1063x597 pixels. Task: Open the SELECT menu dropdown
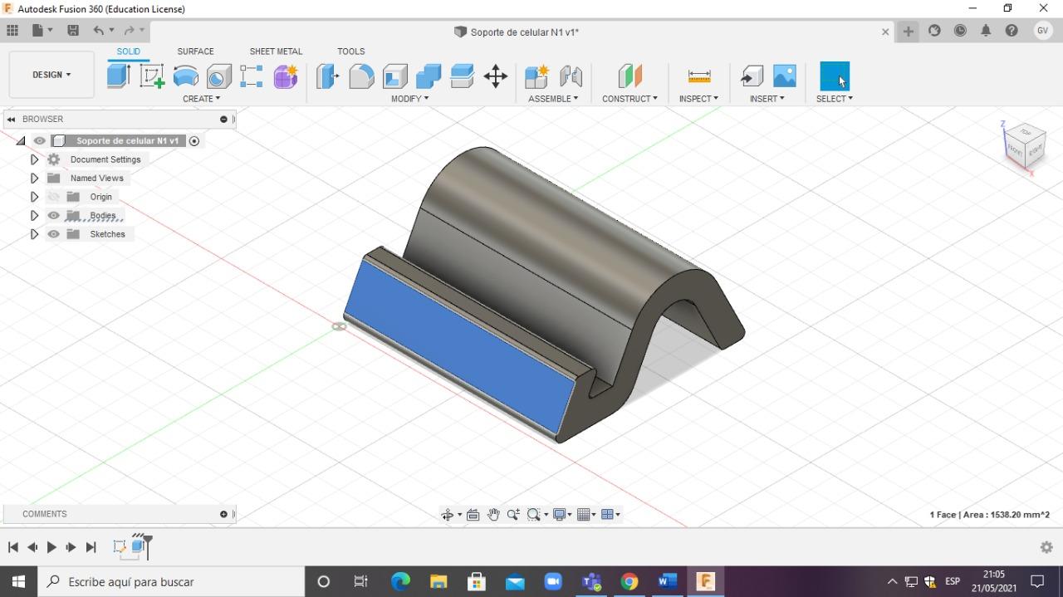click(x=835, y=99)
